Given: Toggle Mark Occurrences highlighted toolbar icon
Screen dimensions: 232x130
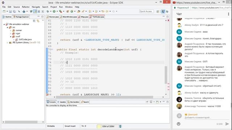Looking at the screenshot, I should [x=35, y=11].
